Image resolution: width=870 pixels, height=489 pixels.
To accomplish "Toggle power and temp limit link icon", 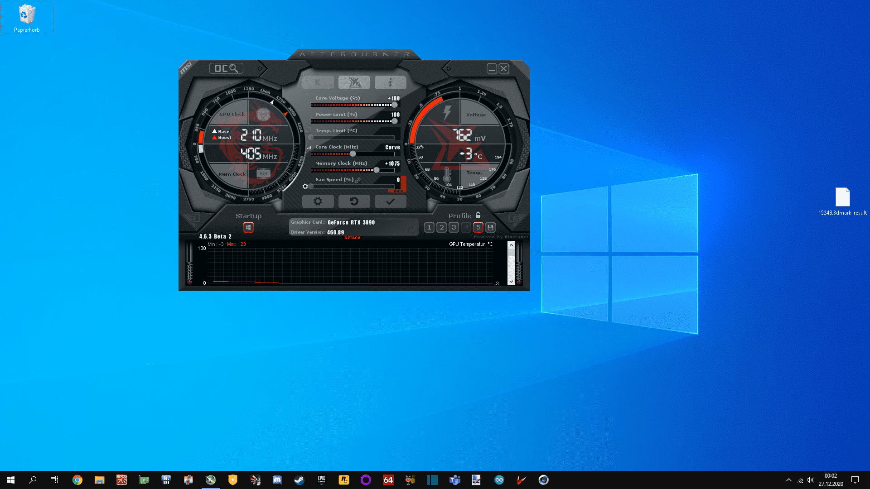I will [308, 130].
